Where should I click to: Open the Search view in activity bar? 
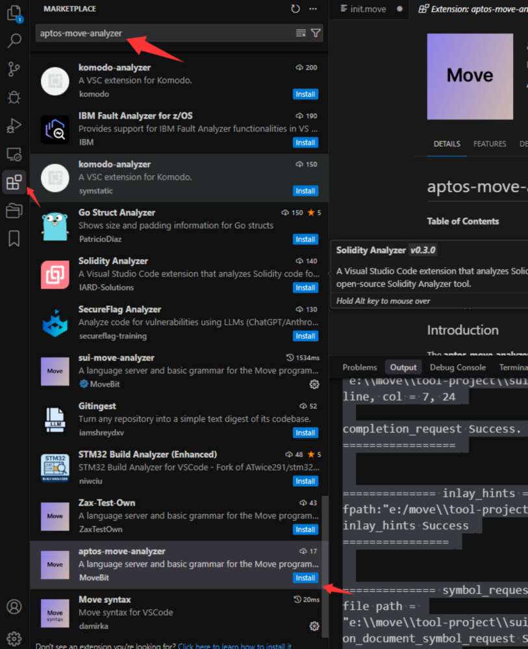pos(14,40)
